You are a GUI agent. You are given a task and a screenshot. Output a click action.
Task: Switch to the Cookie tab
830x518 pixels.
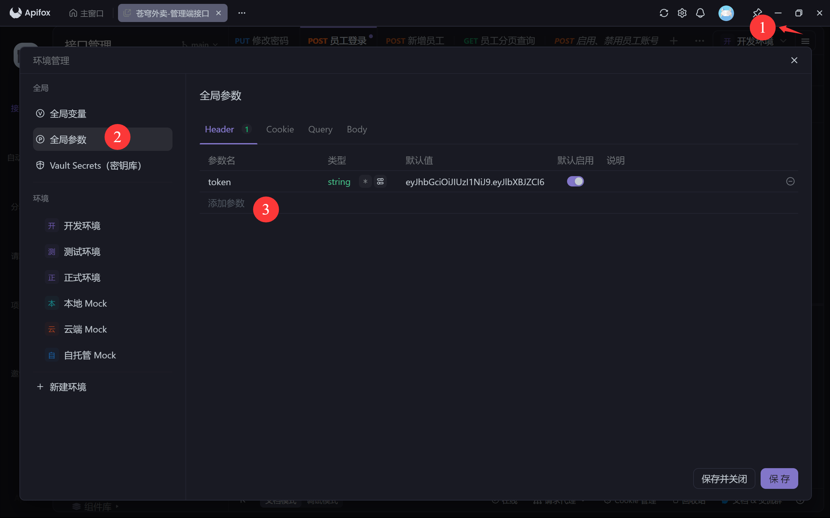(x=280, y=129)
